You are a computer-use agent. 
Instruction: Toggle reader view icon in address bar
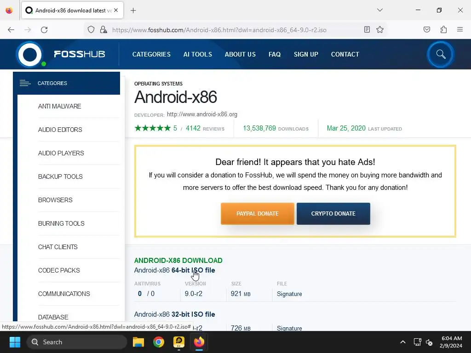click(367, 29)
